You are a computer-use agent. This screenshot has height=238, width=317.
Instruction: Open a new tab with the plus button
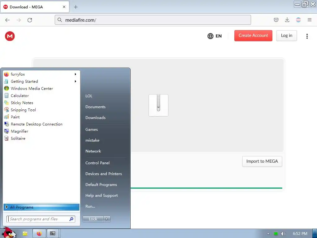tap(76, 7)
